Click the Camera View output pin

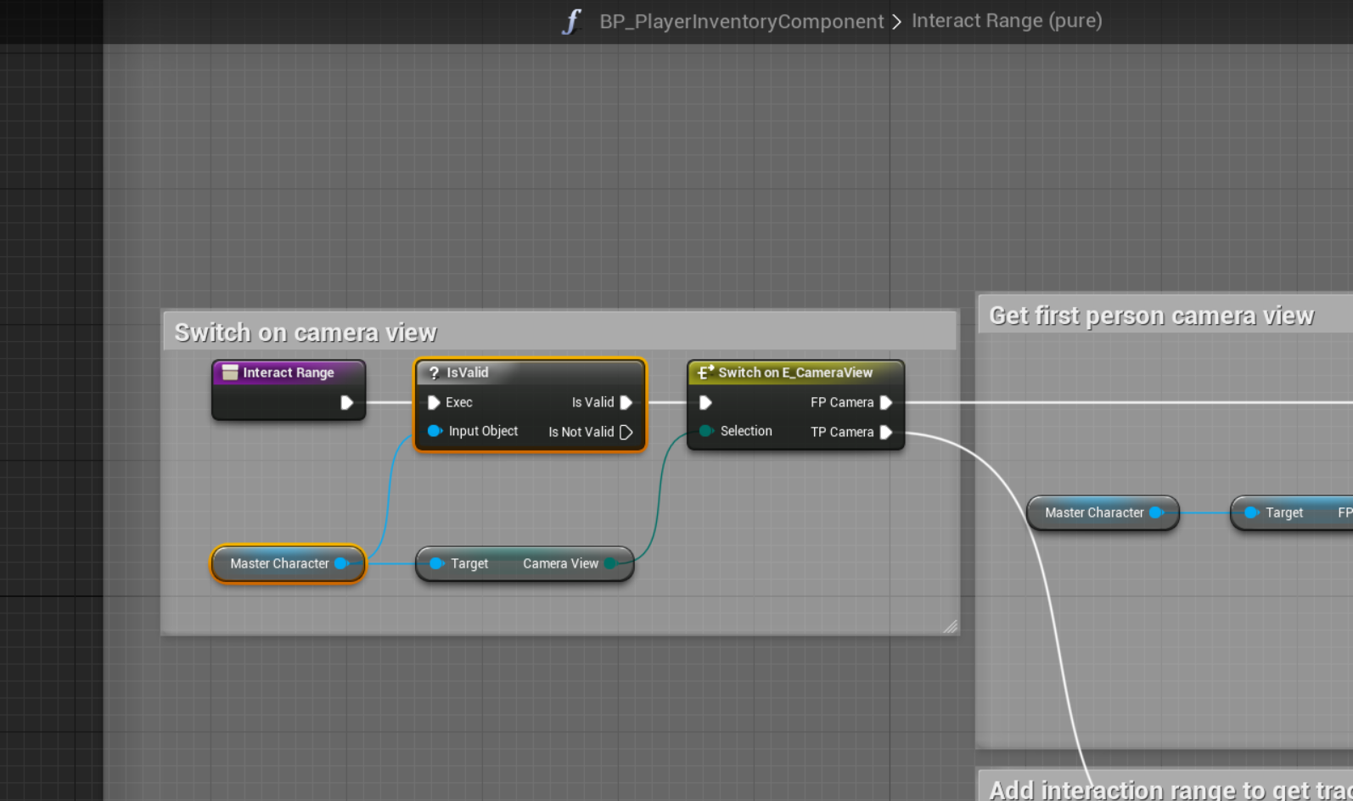coord(610,563)
